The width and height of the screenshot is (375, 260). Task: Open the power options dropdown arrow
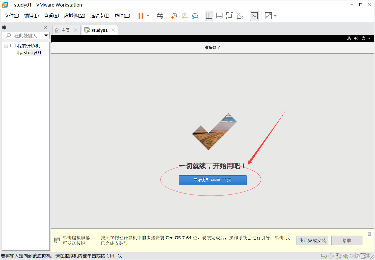click(148, 16)
